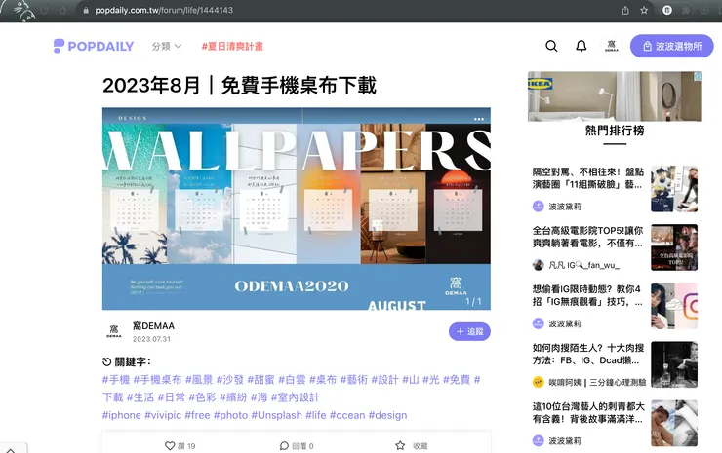Collapse panel with bottom-left up chevron
This screenshot has height=453, width=722.
pyautogui.click(x=11, y=450)
